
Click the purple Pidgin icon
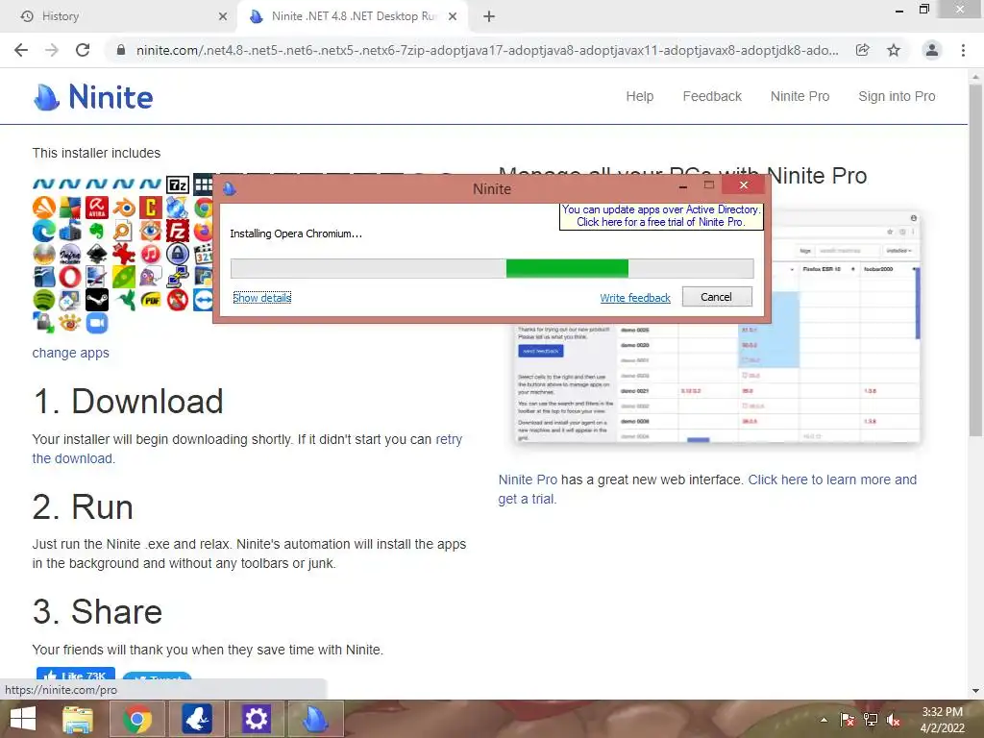pos(151,277)
